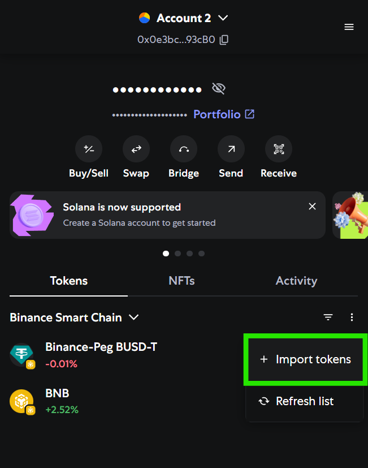Open the Receive QR code
This screenshot has width=368, height=468.
[x=279, y=149]
